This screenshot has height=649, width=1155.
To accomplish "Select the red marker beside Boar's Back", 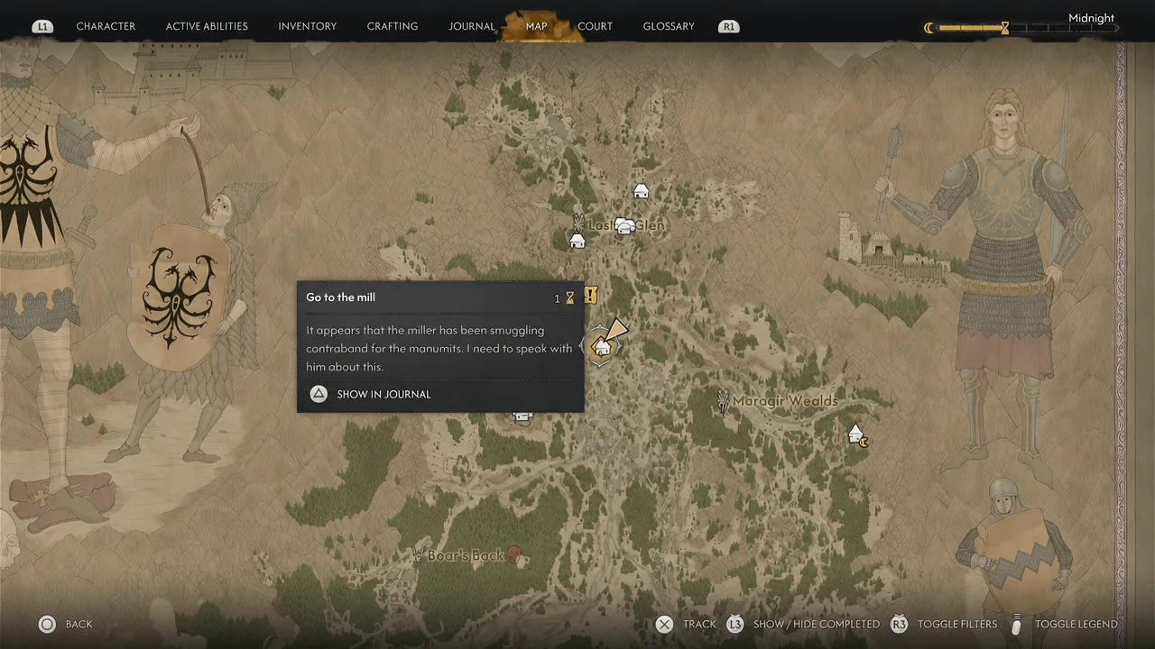I will [514, 554].
